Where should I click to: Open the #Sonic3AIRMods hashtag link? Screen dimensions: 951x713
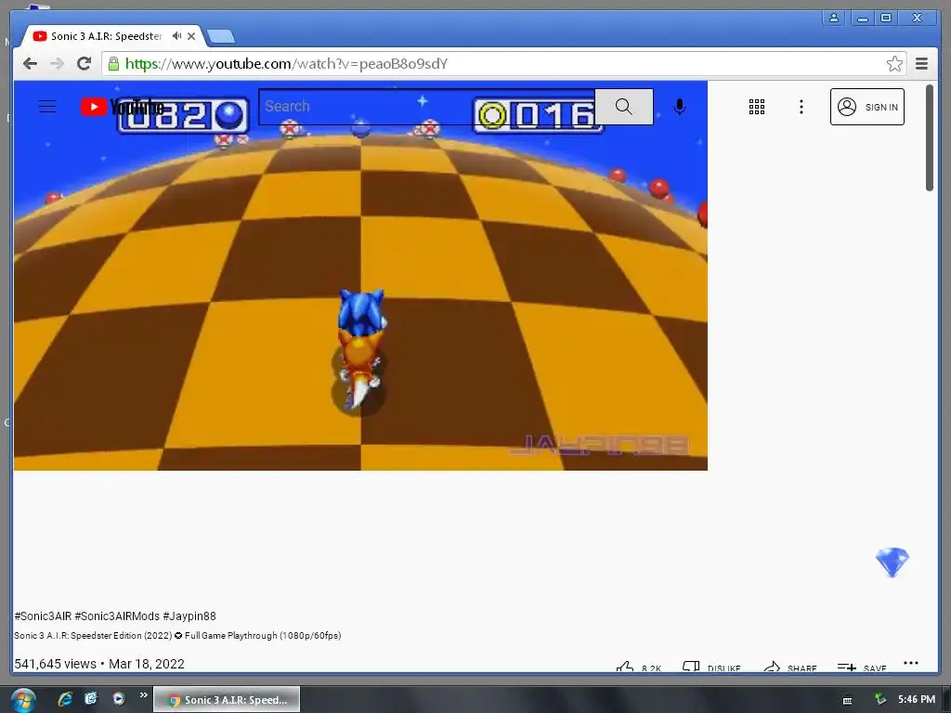click(x=117, y=616)
